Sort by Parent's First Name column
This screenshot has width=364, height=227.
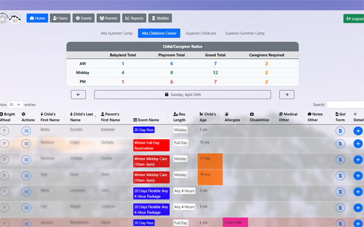[x=114, y=117]
